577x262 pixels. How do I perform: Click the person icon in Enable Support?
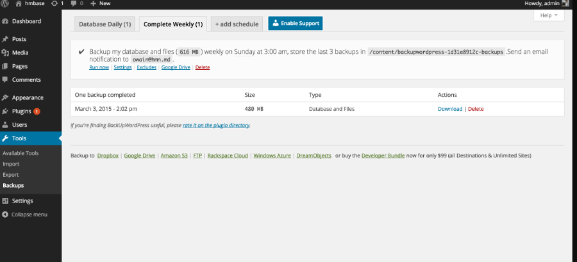tap(275, 23)
